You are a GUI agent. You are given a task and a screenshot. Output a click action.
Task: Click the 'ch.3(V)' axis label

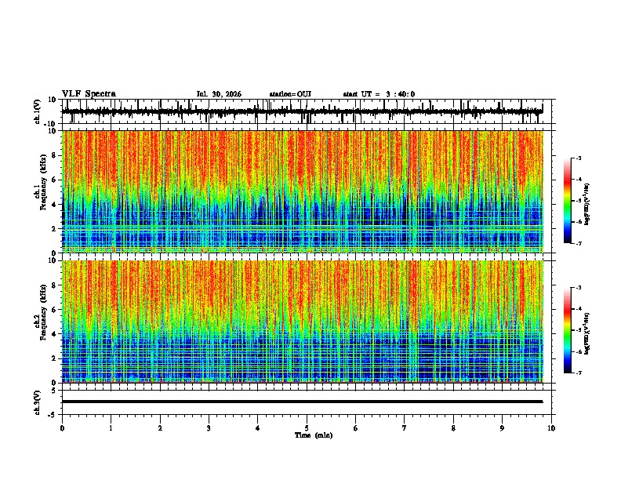[38, 402]
